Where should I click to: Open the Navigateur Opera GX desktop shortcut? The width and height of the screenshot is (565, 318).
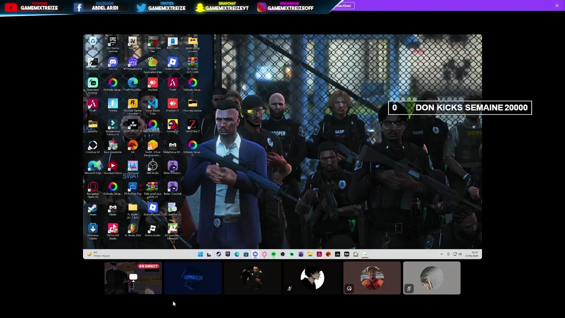point(93,190)
